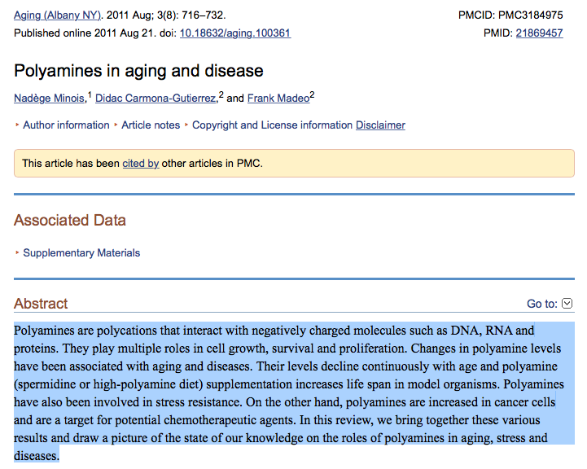This screenshot has height=469, width=587.
Task: Click the triangle icon beside Author information
Action: pos(17,125)
